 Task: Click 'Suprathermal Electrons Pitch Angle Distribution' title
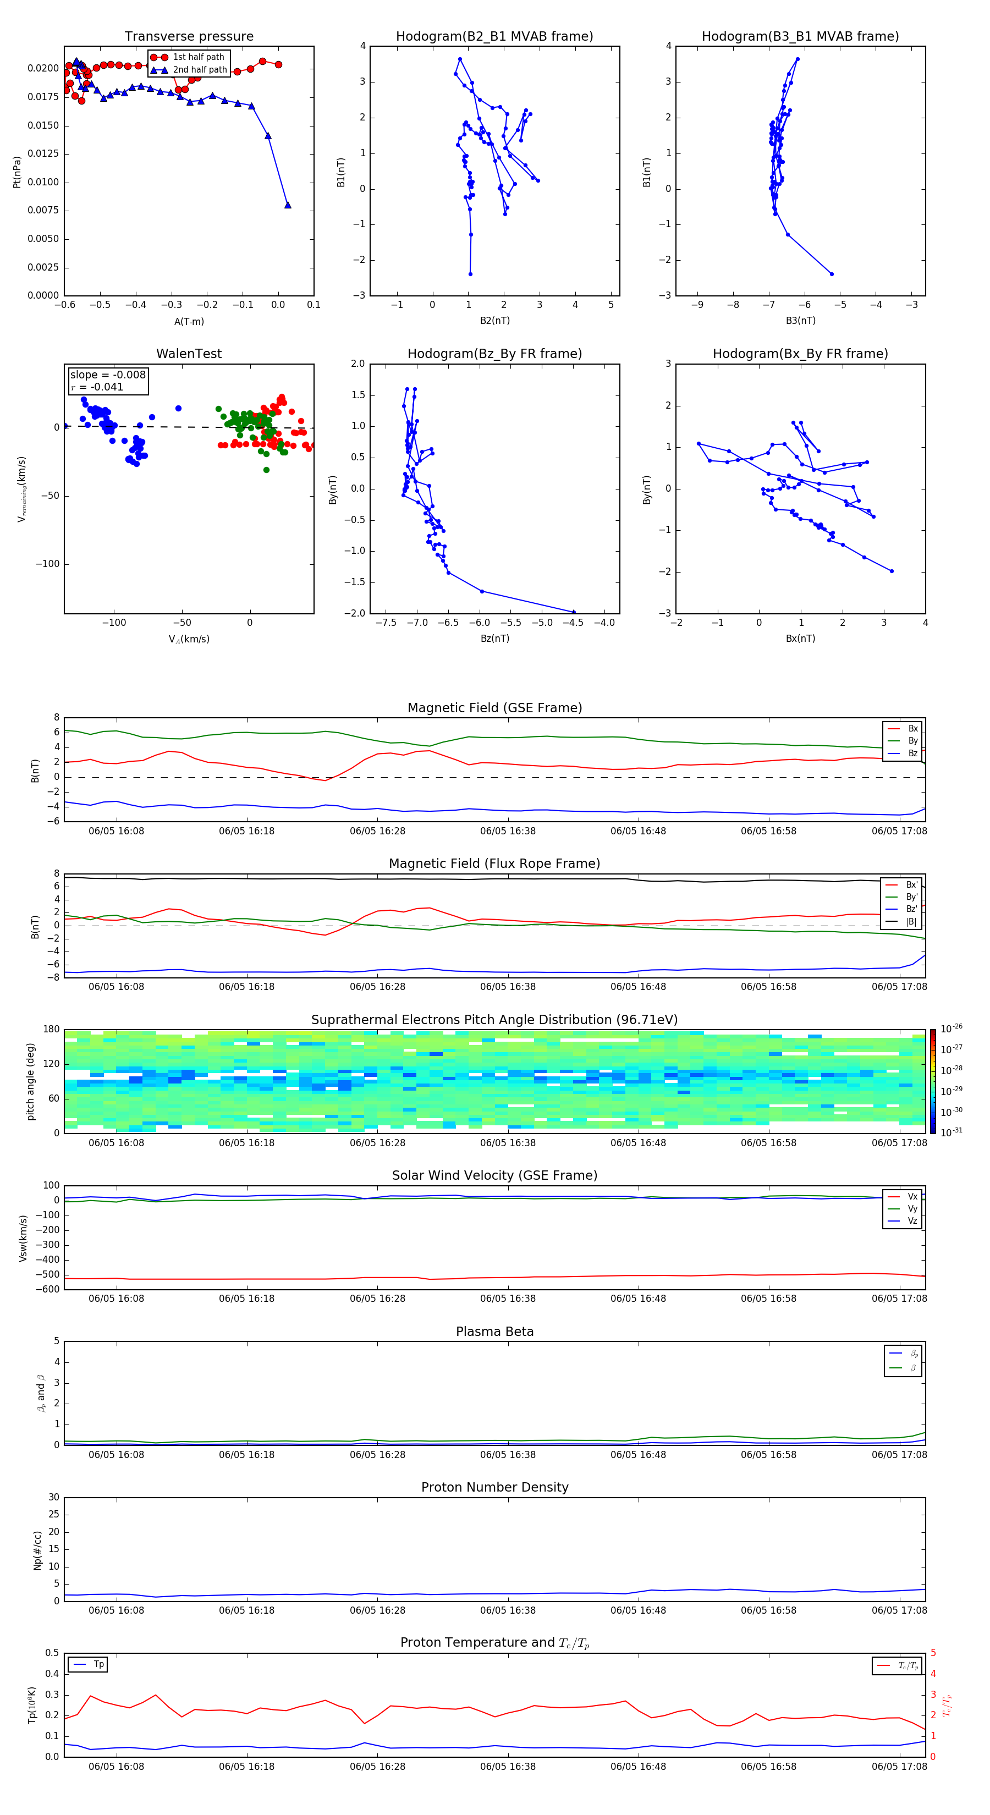(x=494, y=1020)
